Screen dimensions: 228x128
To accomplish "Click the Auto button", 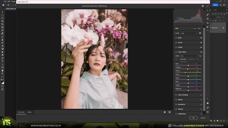I will [195, 28].
